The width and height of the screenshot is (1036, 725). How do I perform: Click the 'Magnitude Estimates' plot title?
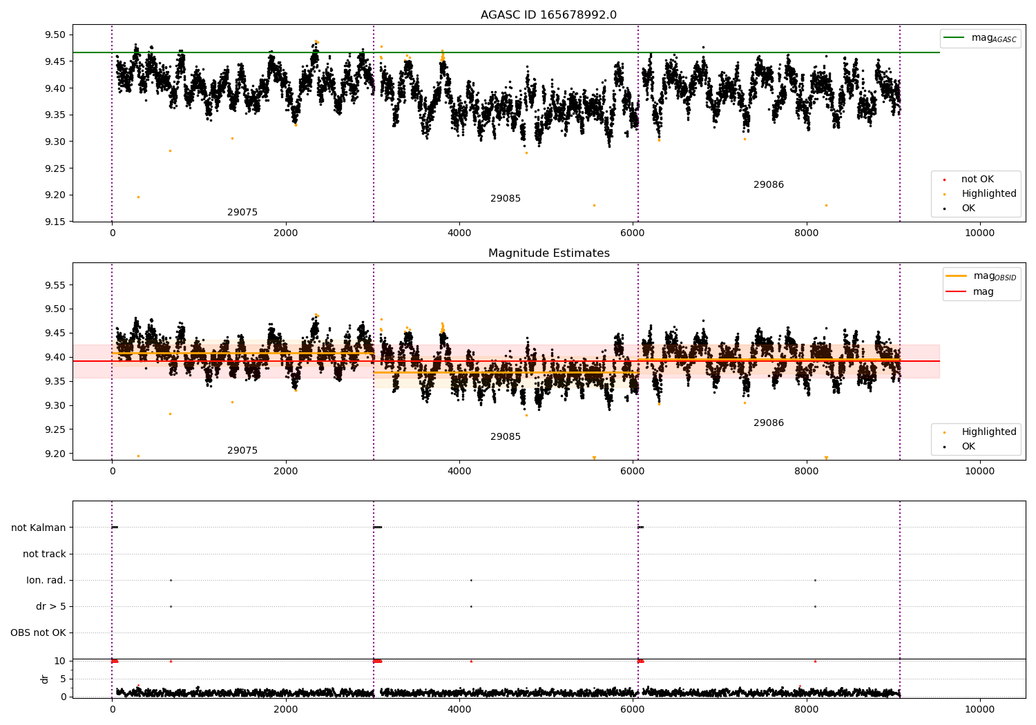point(548,253)
